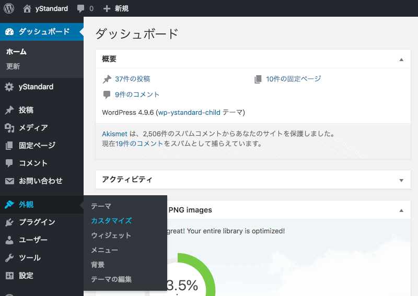Open the yStandard sidebar menu label

pyautogui.click(x=36, y=87)
